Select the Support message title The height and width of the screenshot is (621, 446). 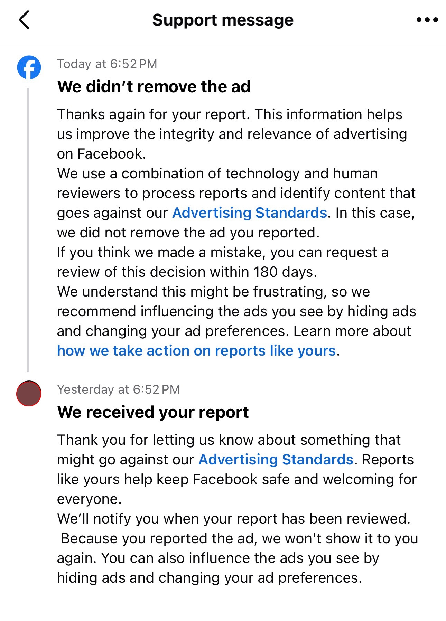[223, 20]
